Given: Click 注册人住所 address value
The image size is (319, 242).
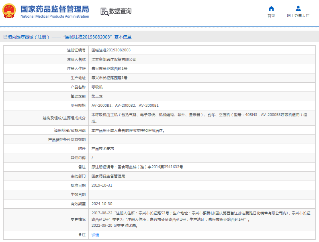Looking at the screenshot, I should (x=109, y=69).
